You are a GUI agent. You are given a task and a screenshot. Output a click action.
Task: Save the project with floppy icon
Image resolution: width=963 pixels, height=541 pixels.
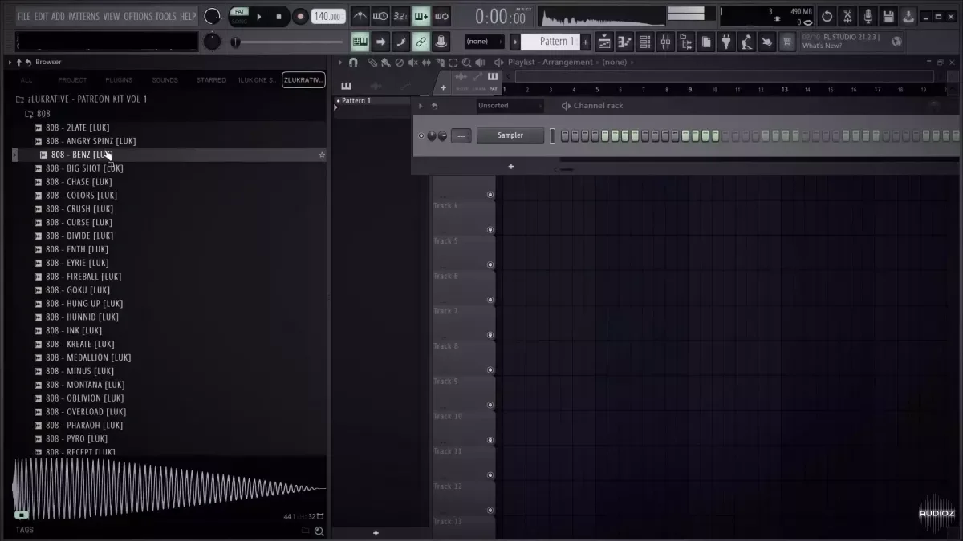888,16
